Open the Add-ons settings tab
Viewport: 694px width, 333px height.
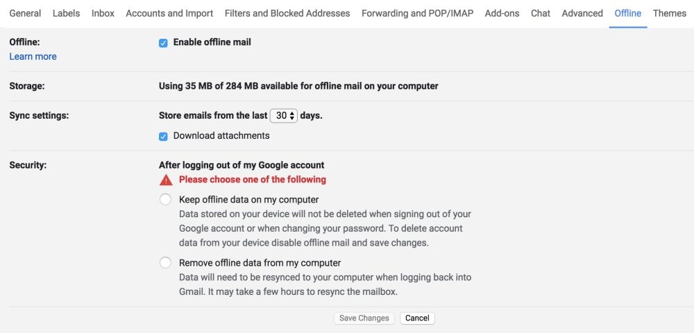click(x=502, y=13)
